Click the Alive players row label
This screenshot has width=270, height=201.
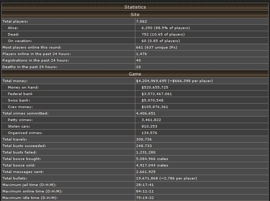13,28
